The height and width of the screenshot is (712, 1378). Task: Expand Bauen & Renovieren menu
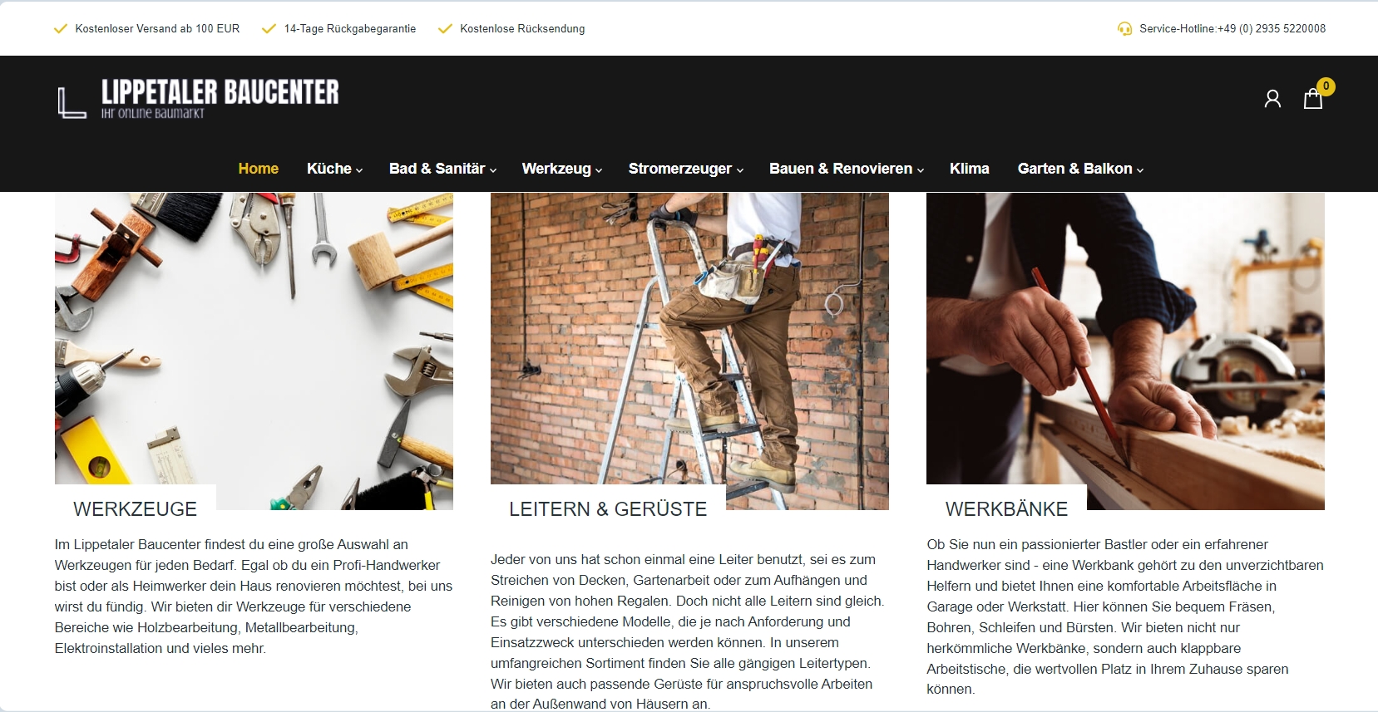point(847,169)
